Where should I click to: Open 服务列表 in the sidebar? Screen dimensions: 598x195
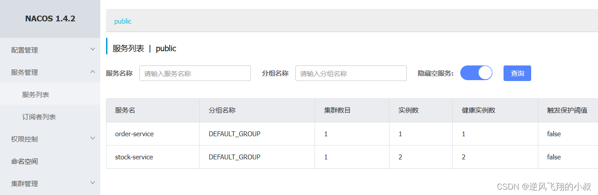36,94
